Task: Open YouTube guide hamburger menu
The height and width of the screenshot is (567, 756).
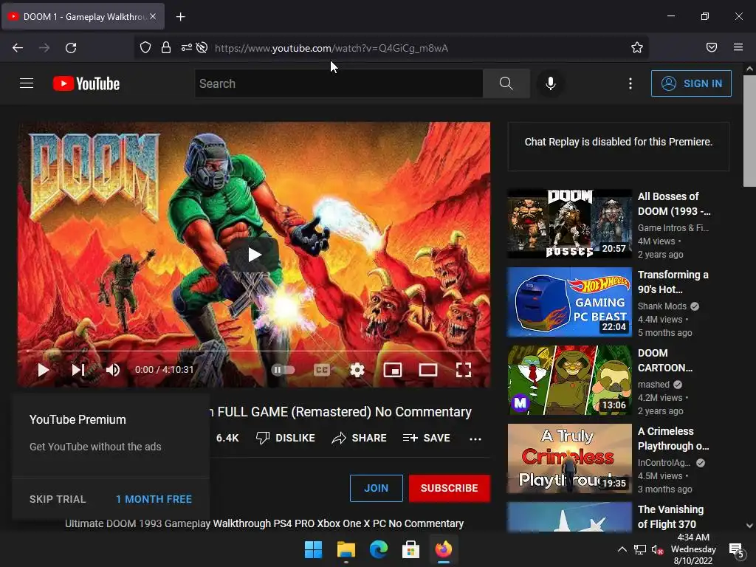Action: click(27, 83)
